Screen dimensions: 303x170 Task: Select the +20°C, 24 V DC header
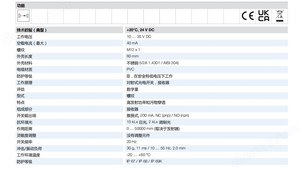pyautogui.click(x=140, y=30)
